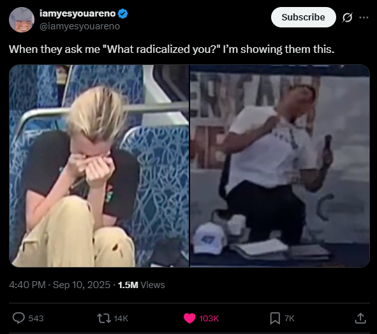Click the 14K reposts count
Image resolution: width=377 pixels, height=334 pixels.
point(121,318)
